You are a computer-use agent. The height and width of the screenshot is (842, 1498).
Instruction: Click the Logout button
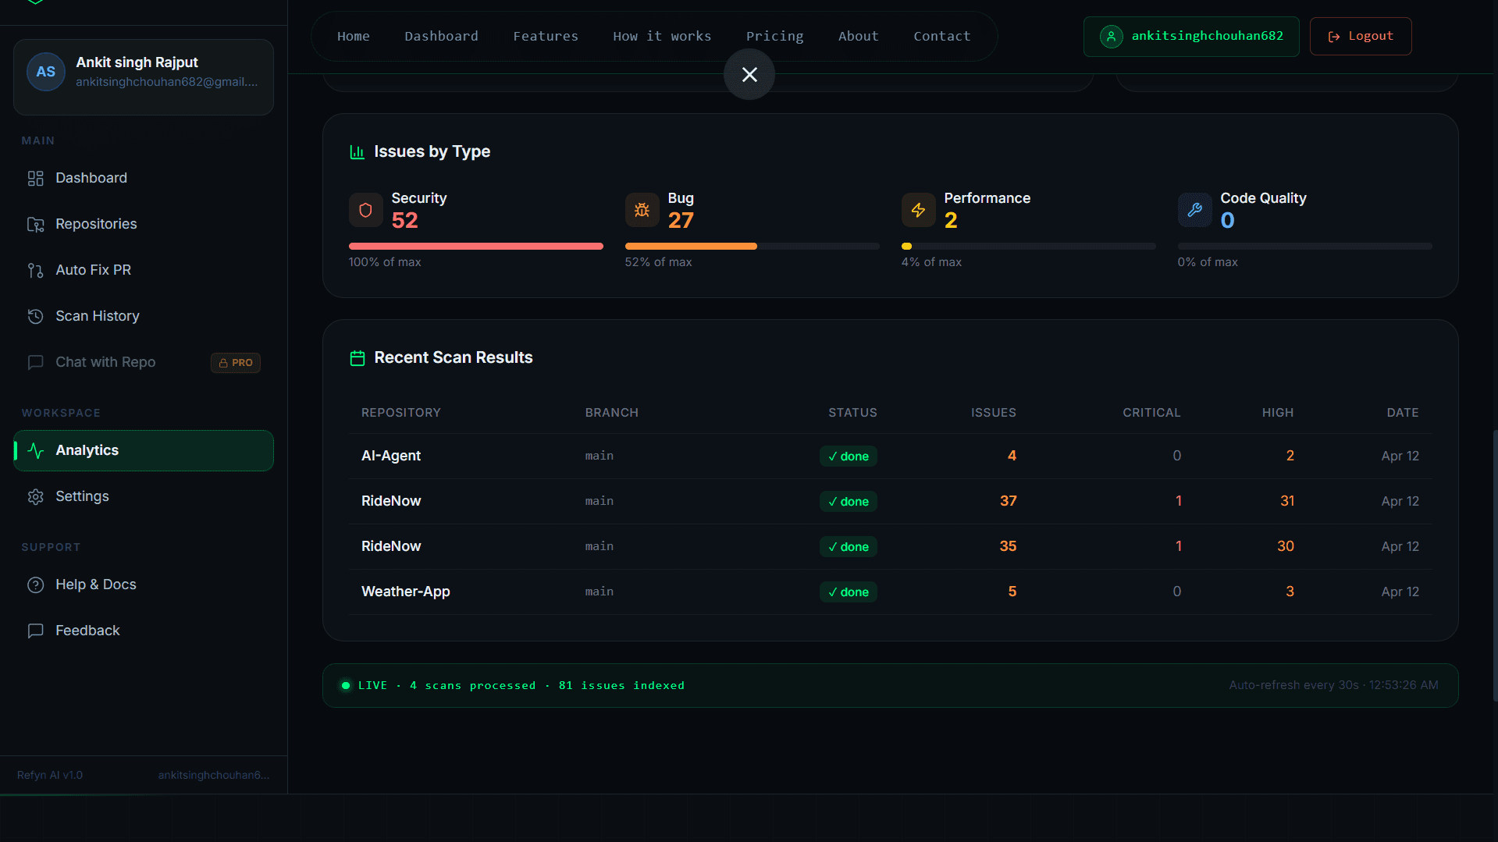[x=1360, y=36]
